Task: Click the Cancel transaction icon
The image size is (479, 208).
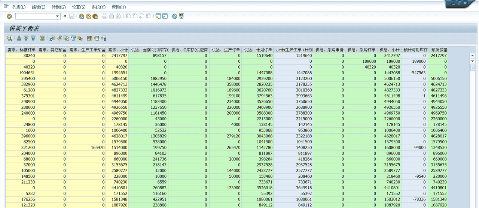Action: [95, 16]
